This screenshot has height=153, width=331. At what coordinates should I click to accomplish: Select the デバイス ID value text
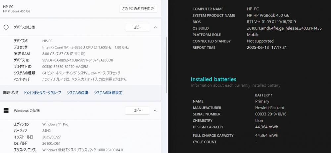click(78, 60)
